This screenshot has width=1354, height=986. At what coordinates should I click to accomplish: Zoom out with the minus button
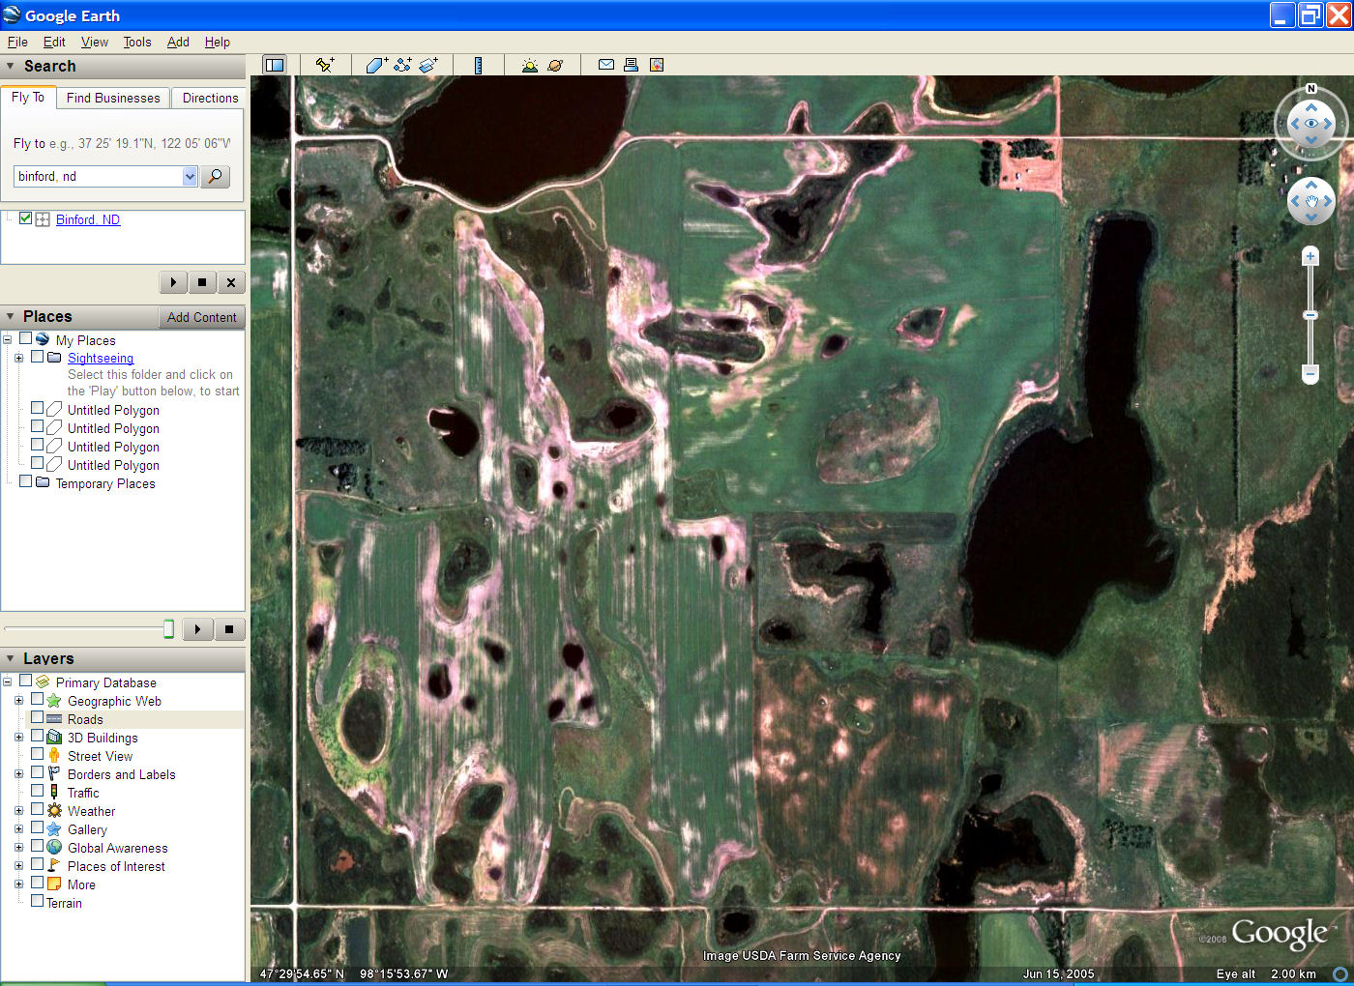[x=1310, y=373]
